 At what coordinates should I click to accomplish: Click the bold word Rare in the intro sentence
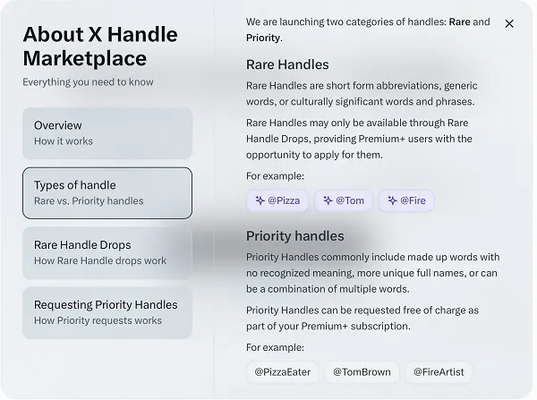pyautogui.click(x=460, y=22)
